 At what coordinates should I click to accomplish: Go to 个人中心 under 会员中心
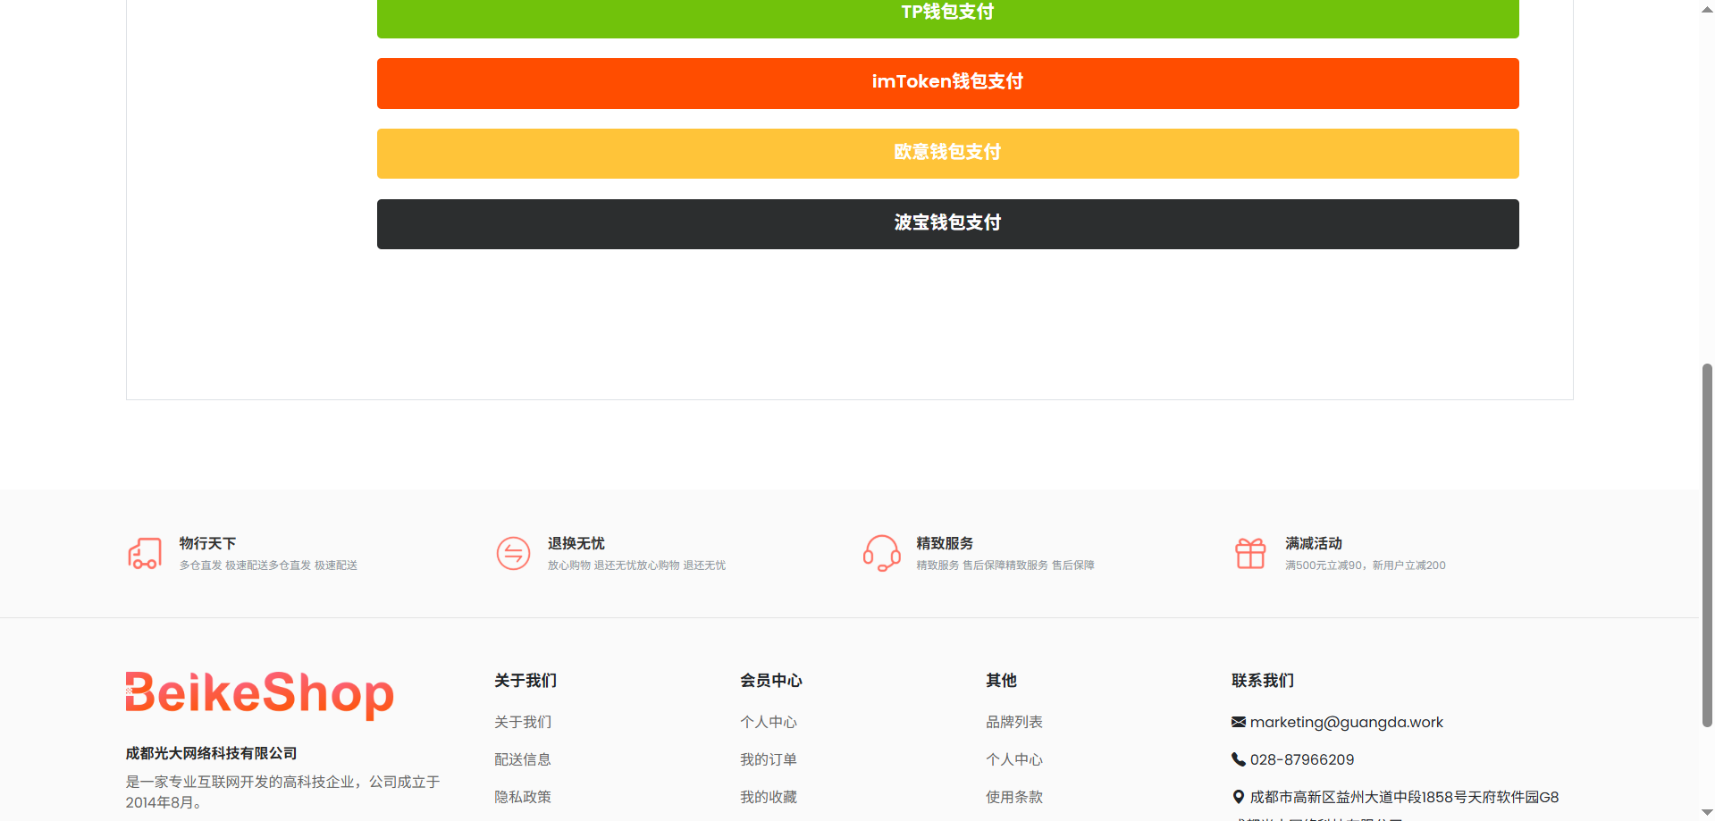pos(769,722)
